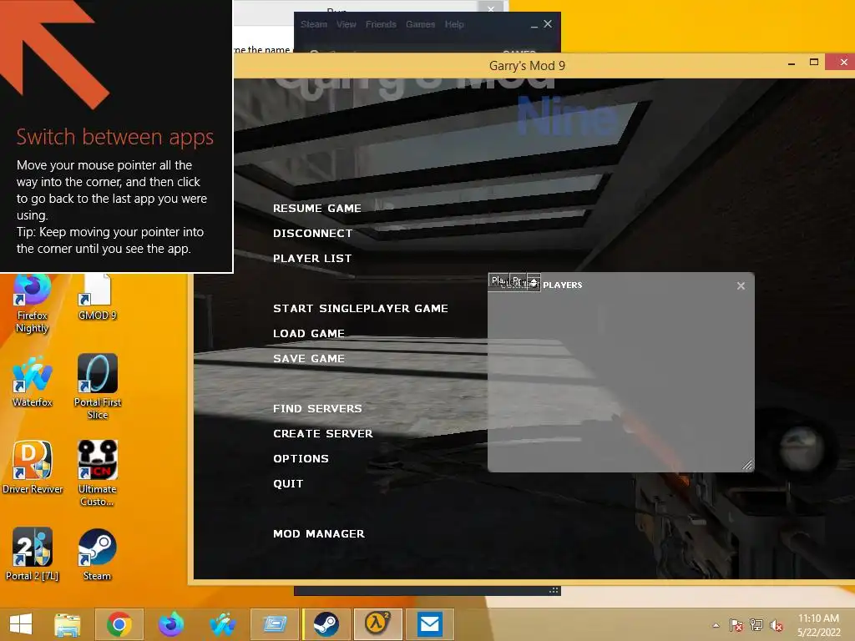Open Steam desktop shortcut
The height and width of the screenshot is (641, 855).
pos(97,554)
